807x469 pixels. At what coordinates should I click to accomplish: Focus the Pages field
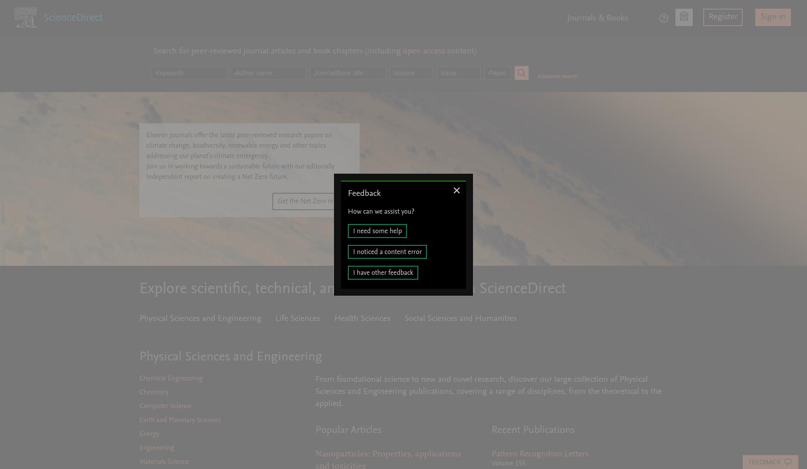pyautogui.click(x=498, y=73)
